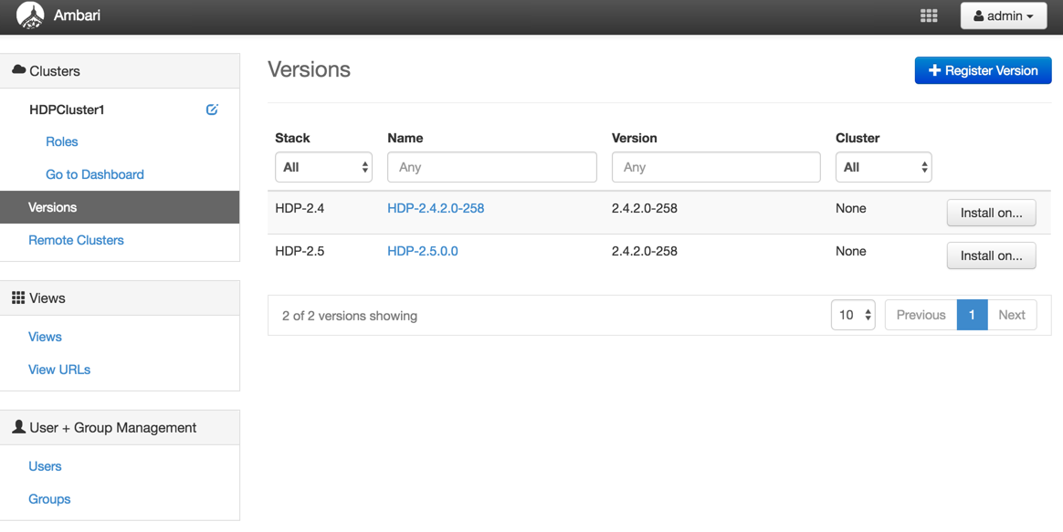The height and width of the screenshot is (532, 1063).
Task: Navigate using Go to Dashboard link
Action: pyautogui.click(x=94, y=174)
